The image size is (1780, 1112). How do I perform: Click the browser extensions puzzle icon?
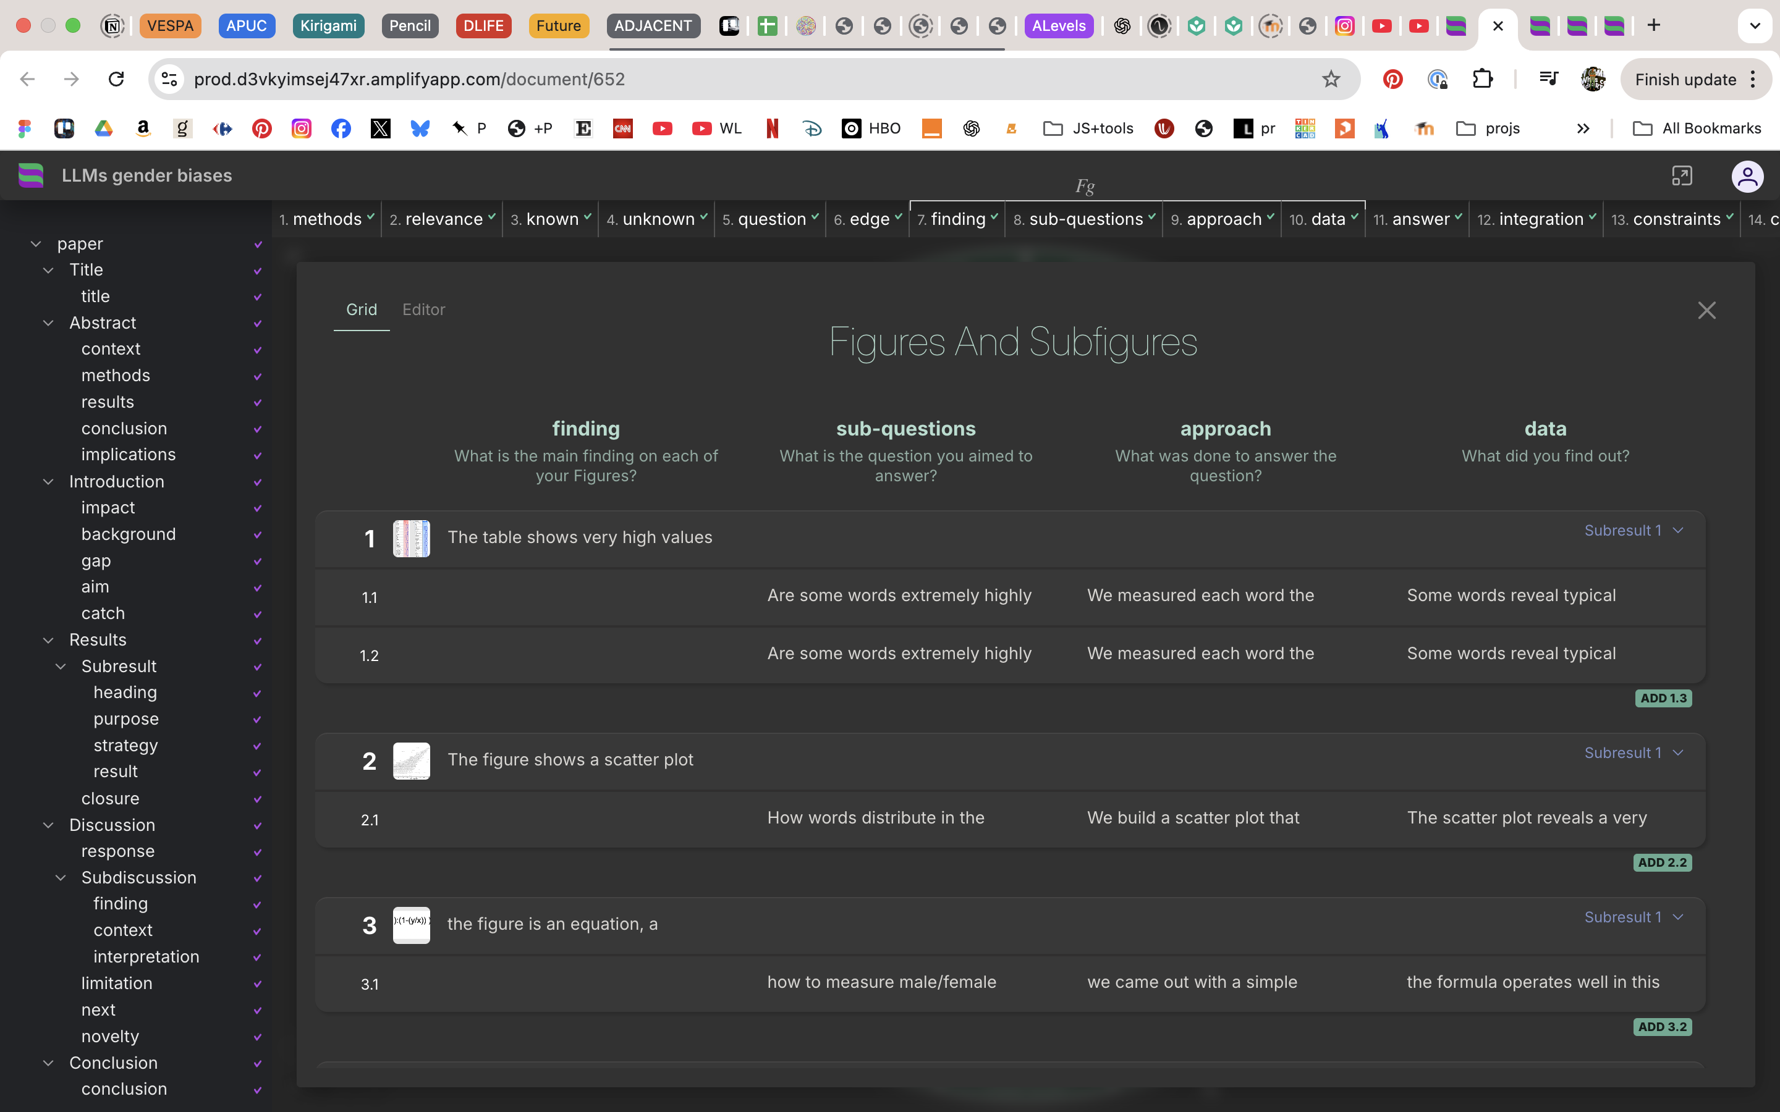1482,78
